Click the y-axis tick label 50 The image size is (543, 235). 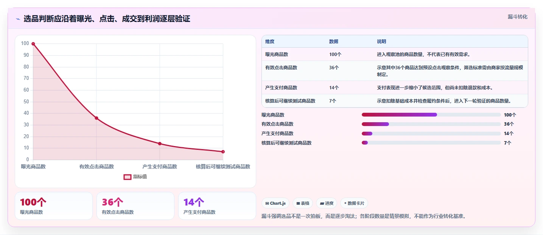[x=26, y=102]
